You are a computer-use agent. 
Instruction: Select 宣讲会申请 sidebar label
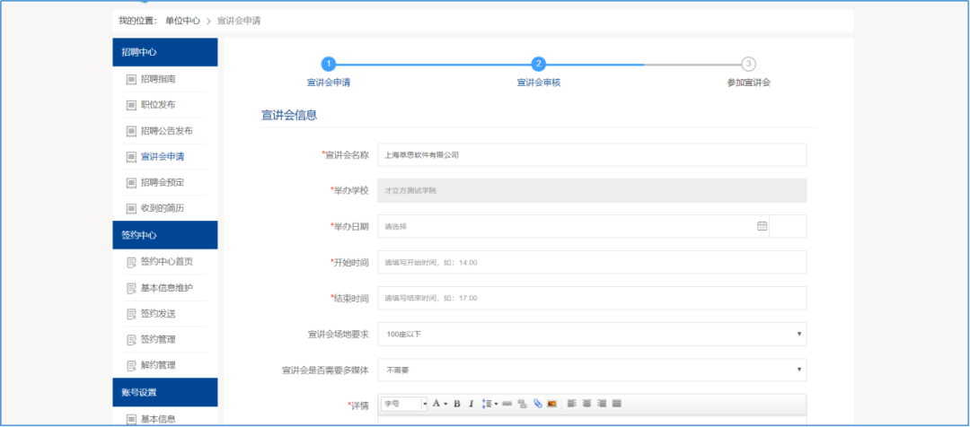point(162,157)
